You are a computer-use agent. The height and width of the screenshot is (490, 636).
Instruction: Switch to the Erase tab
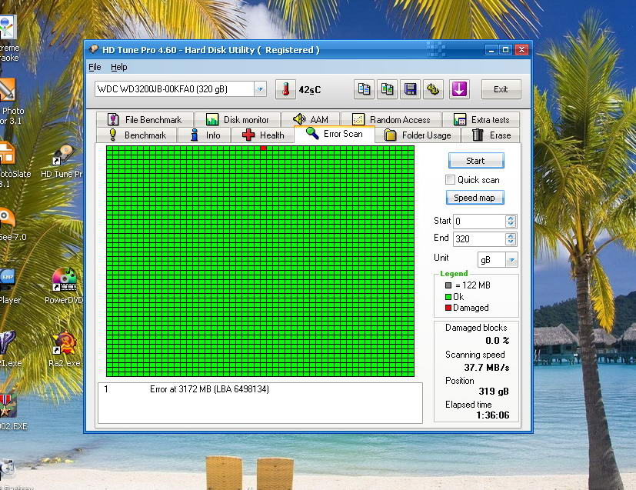click(491, 135)
